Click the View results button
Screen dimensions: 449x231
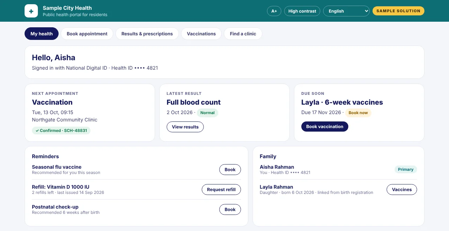[x=185, y=127]
